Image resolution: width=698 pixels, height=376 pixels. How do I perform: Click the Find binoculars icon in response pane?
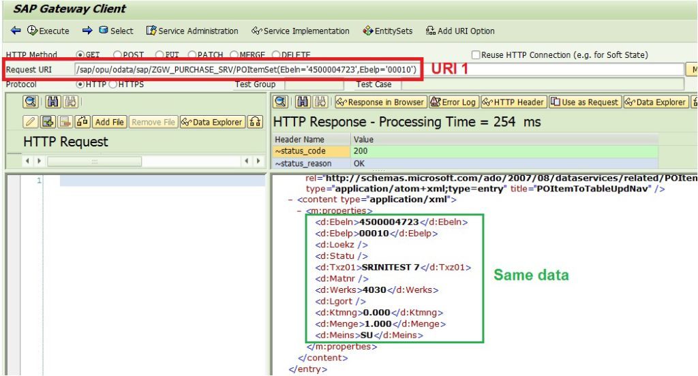(303, 102)
